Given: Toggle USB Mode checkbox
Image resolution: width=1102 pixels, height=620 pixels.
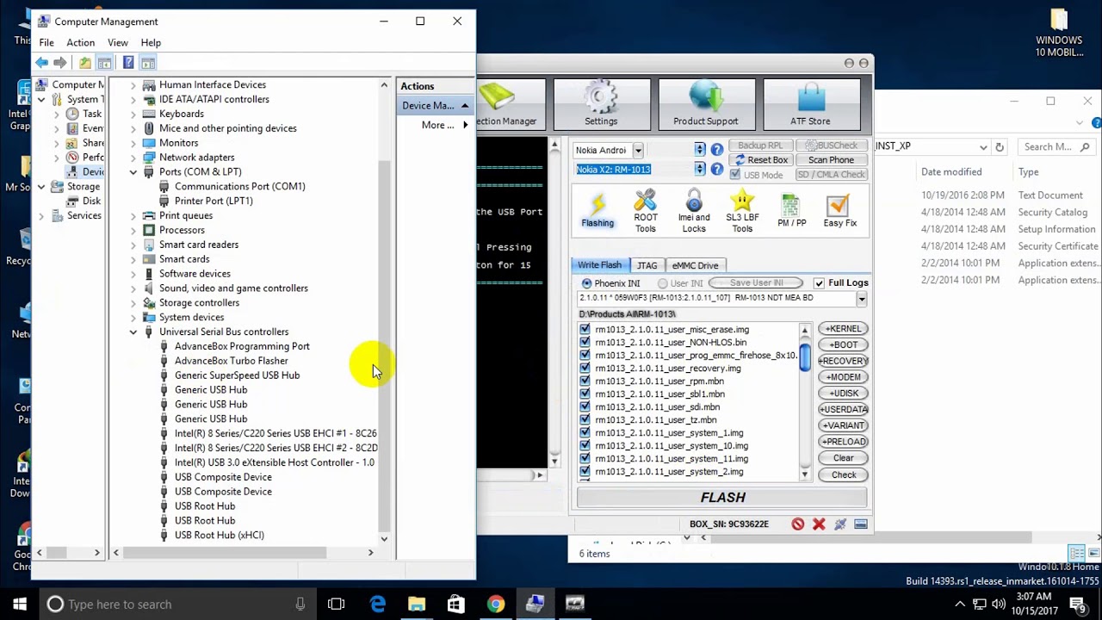Looking at the screenshot, I should (x=734, y=175).
